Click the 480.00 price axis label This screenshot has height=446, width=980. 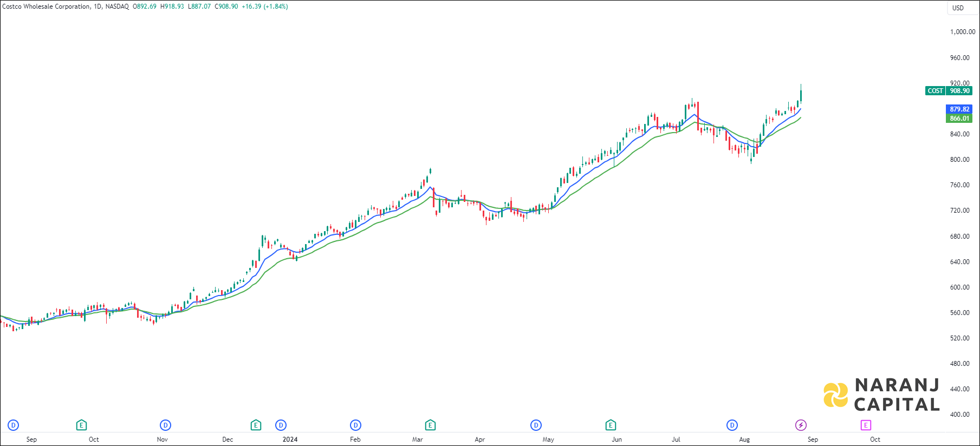(x=960, y=364)
